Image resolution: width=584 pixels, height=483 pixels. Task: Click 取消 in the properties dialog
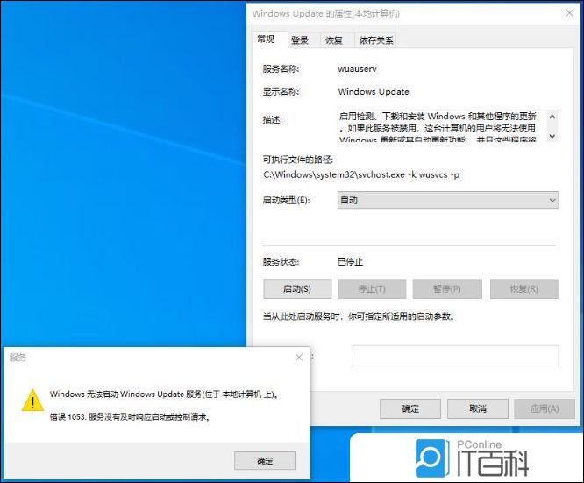478,408
